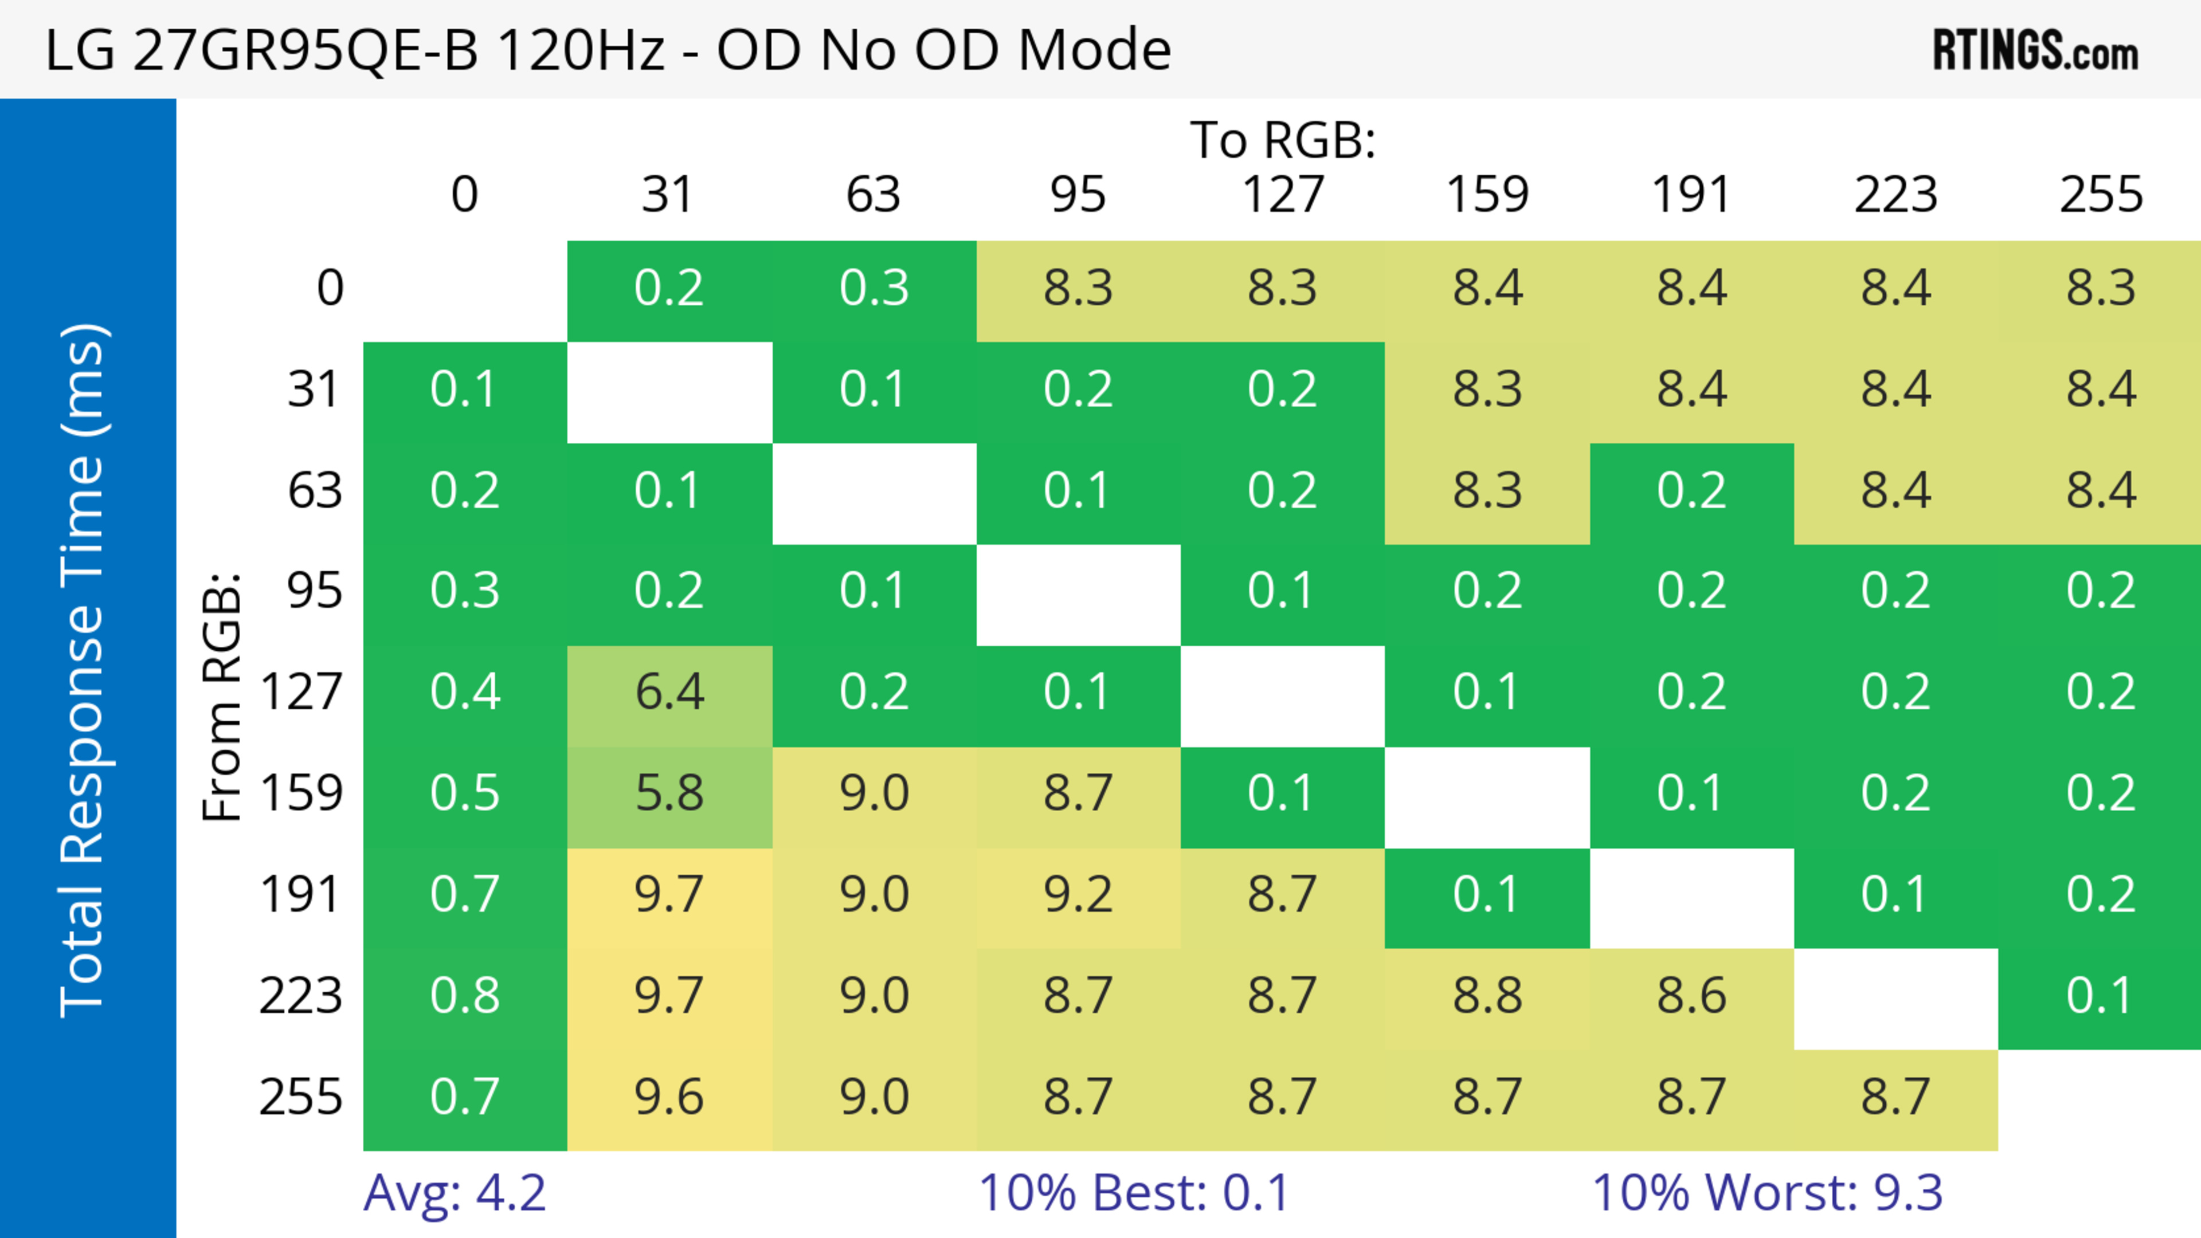Viewport: 2201px width, 1238px height.
Task: Click the vertical "From RGB:" label
Action: [x=222, y=697]
